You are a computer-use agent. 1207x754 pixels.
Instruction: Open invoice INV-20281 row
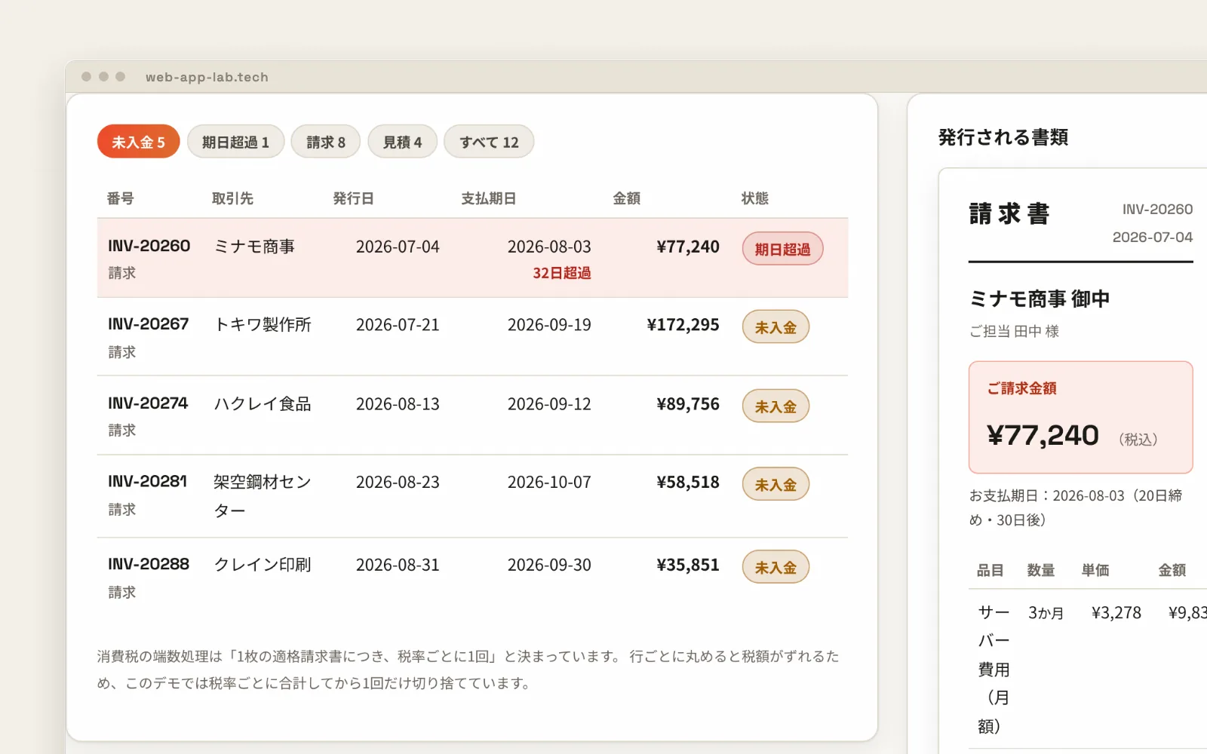point(472,496)
